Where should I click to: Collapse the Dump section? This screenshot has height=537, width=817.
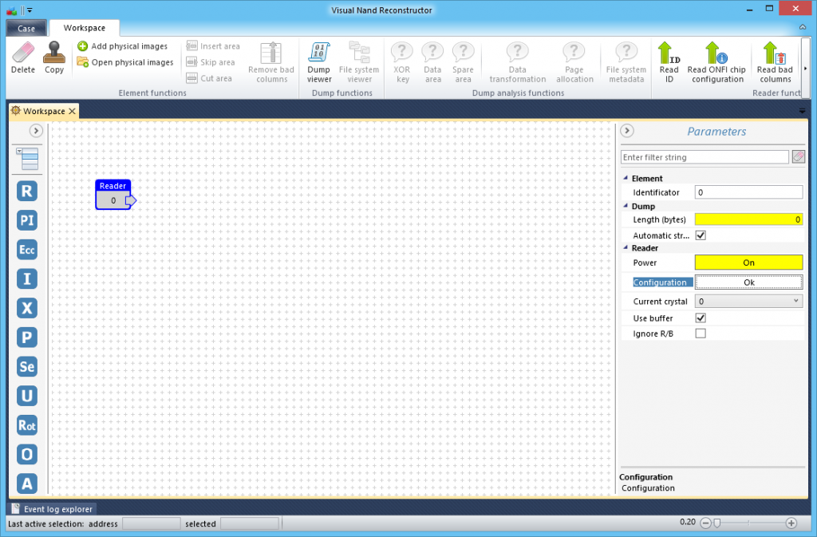pyautogui.click(x=626, y=206)
